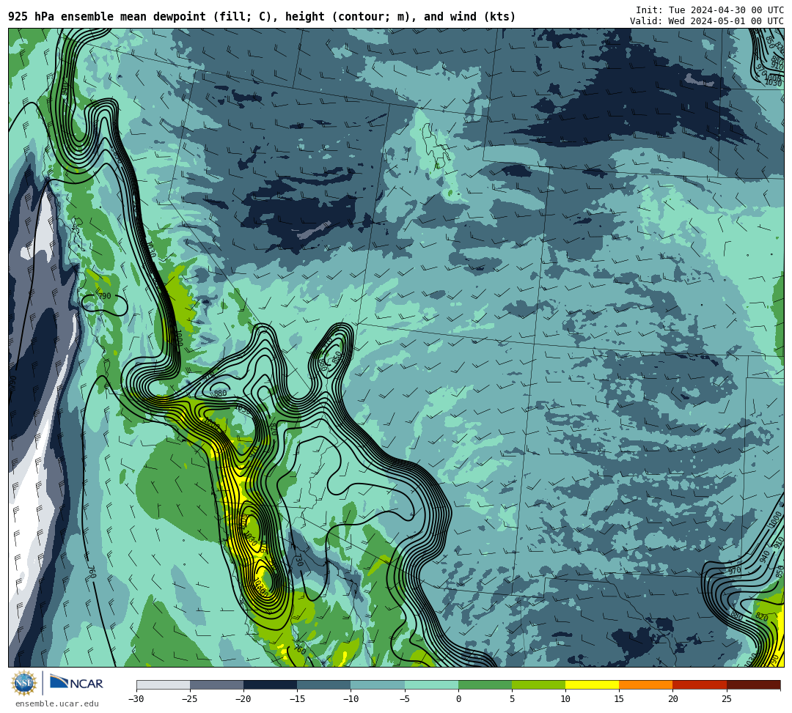Select the slate gray -25 to -20 swatch
The image size is (792, 713).
[216, 684]
